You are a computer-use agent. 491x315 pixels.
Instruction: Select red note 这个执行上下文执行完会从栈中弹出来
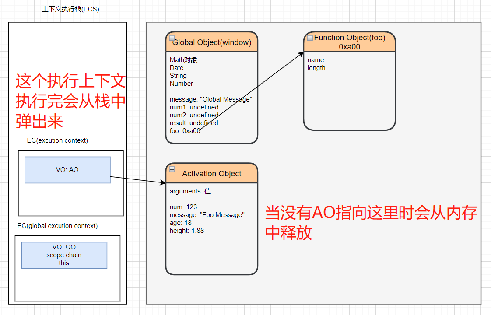tap(70, 101)
